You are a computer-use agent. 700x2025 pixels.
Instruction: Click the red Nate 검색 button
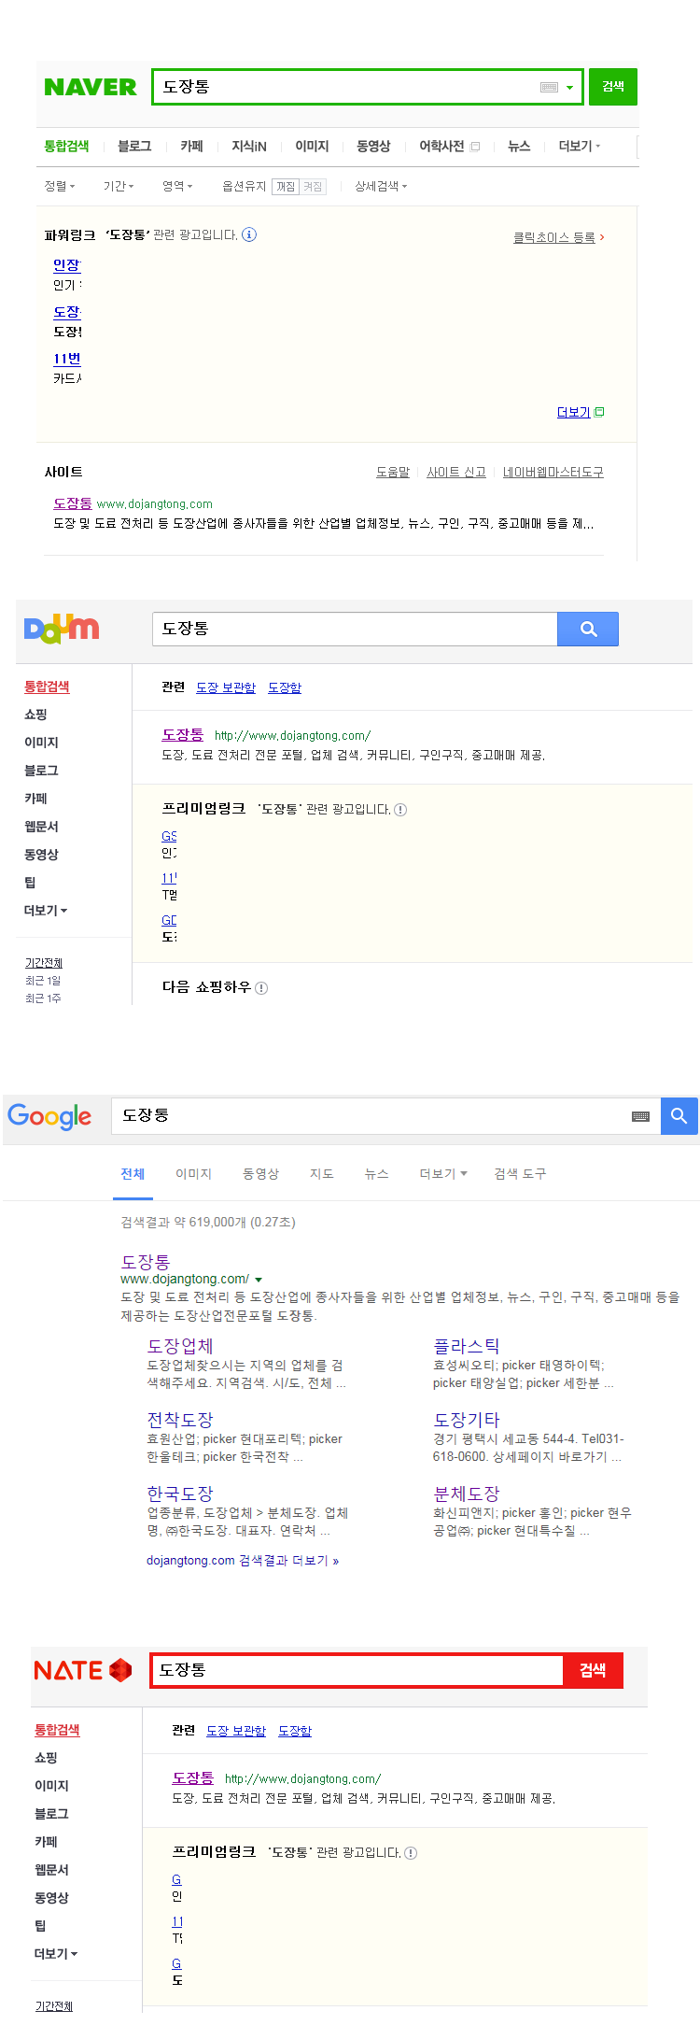[593, 1670]
